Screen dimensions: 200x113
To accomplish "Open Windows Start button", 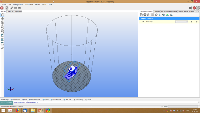I will (3, 110).
